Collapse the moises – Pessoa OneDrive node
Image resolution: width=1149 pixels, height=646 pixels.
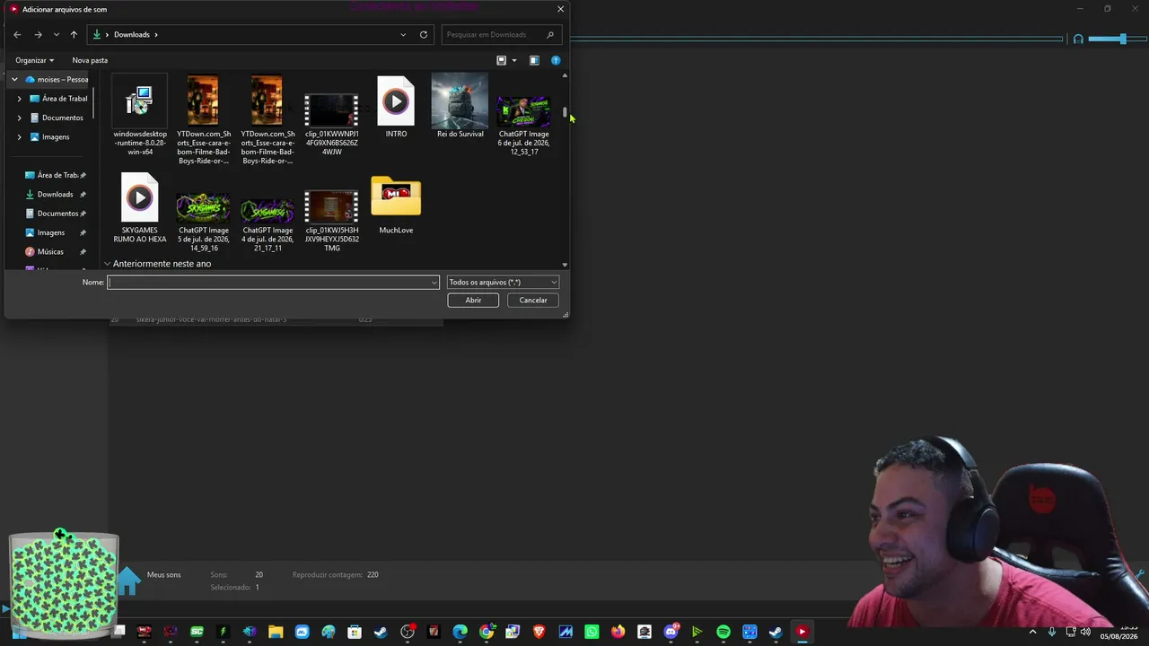click(x=14, y=80)
